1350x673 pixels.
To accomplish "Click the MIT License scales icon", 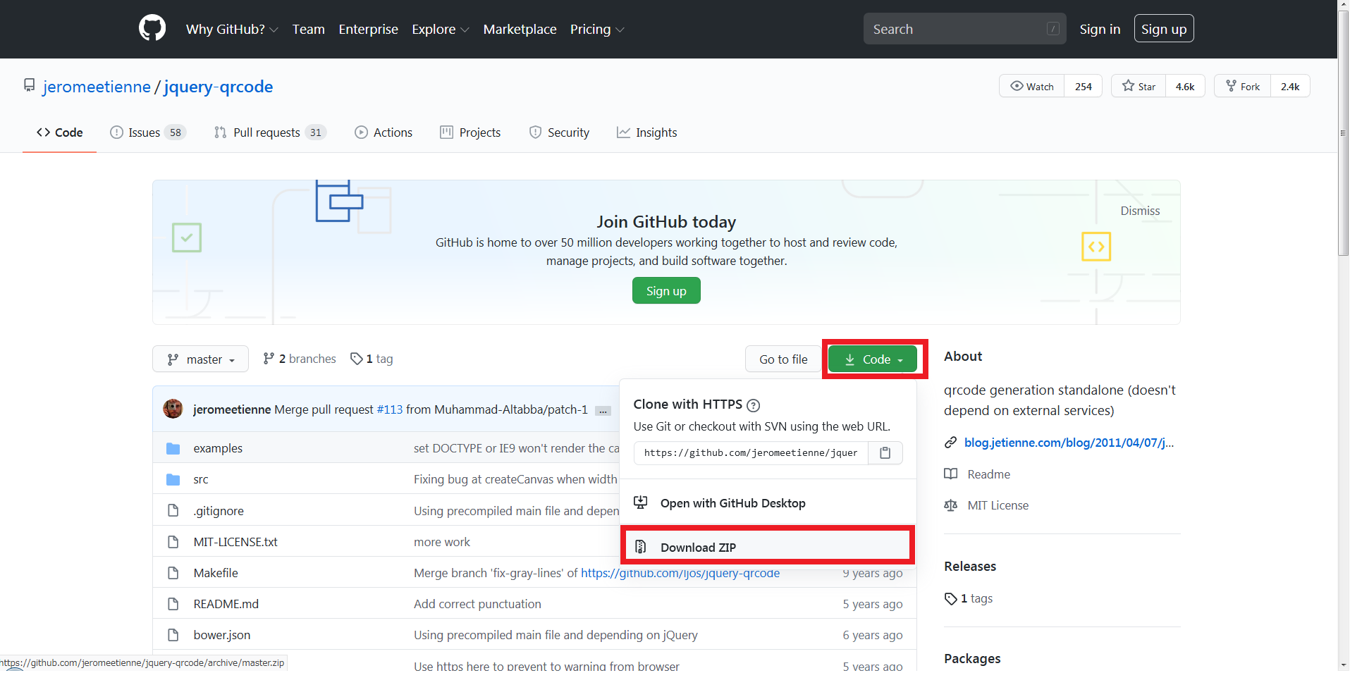I will click(x=951, y=505).
